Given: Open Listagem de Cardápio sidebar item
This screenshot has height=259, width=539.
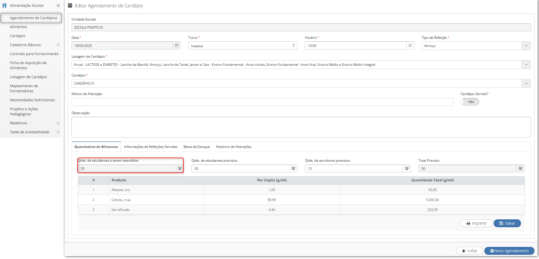Looking at the screenshot, I should [28, 77].
